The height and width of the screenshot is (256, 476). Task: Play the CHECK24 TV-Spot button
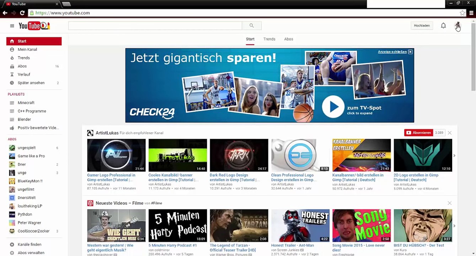tap(333, 107)
